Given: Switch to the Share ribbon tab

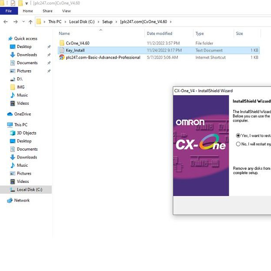Looking at the screenshot, I should (48, 11).
